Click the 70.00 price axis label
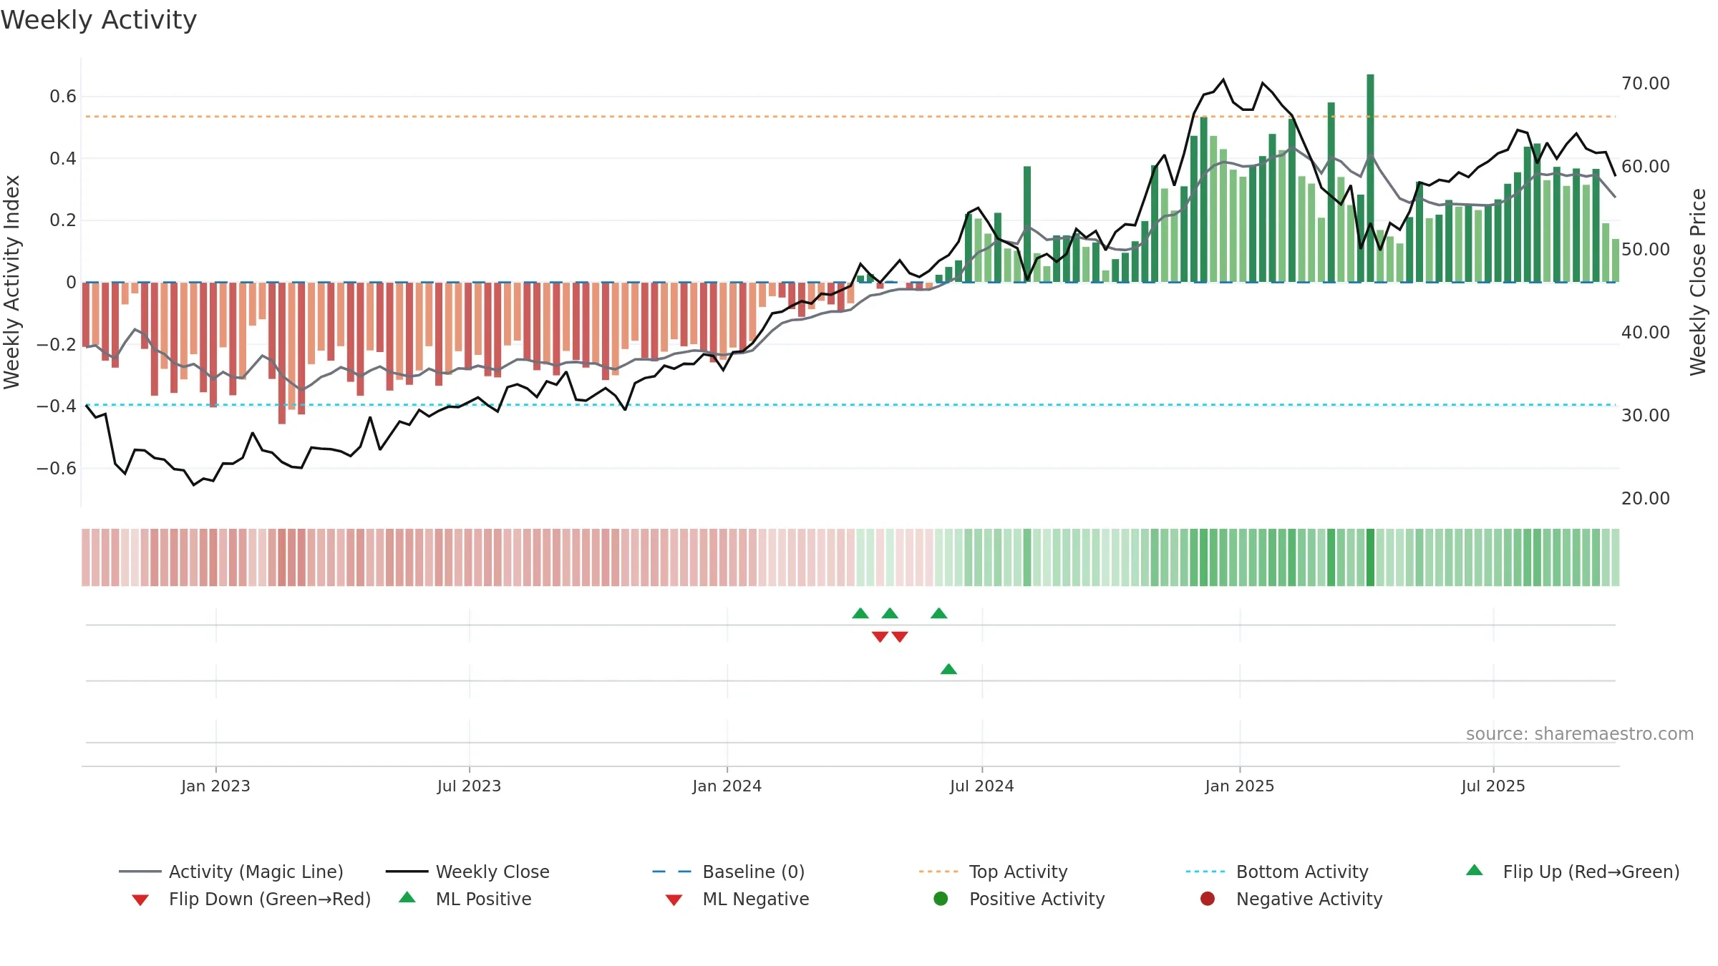1718x966 pixels. pos(1645,83)
